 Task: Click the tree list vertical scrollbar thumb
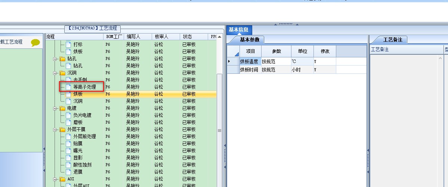(219, 130)
